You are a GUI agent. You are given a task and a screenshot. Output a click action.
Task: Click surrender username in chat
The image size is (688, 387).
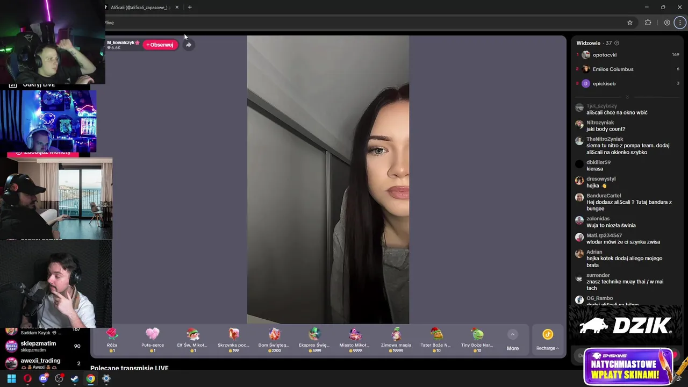(598, 275)
